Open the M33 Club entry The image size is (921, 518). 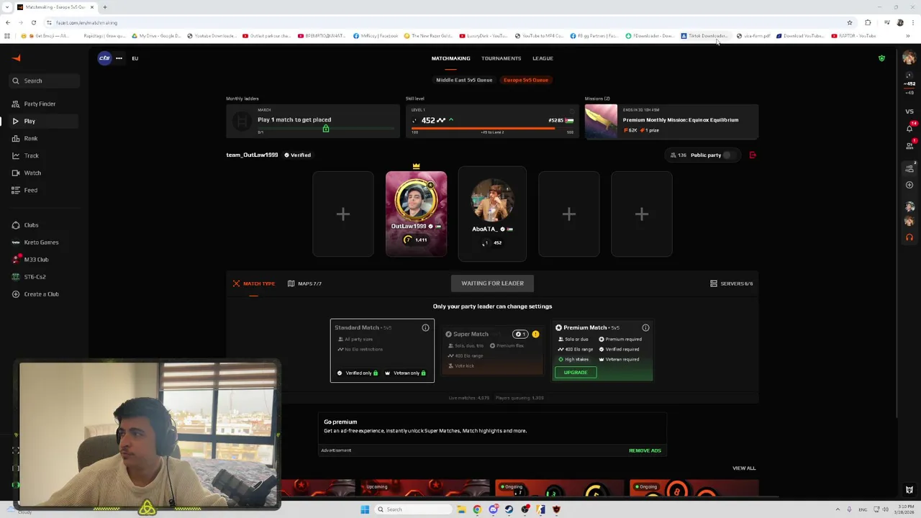point(30,260)
